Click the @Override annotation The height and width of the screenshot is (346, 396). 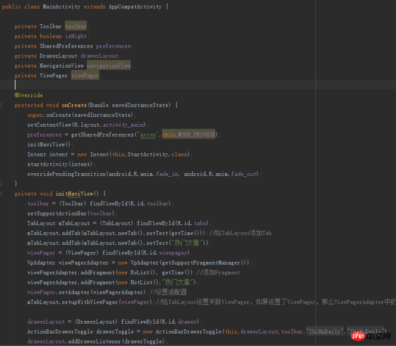(29, 95)
